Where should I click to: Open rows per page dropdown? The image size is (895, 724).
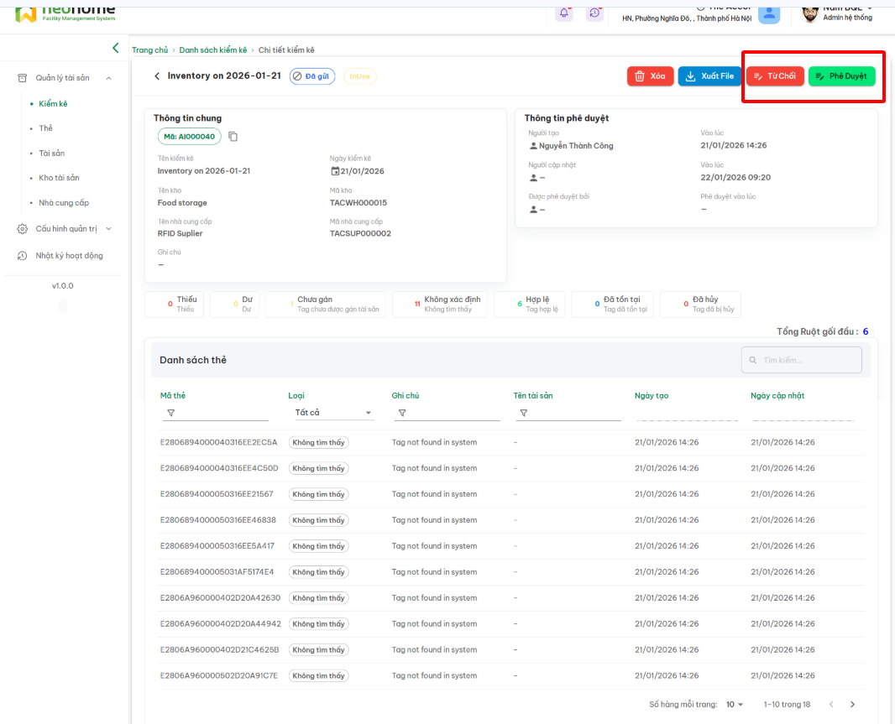[x=735, y=705]
